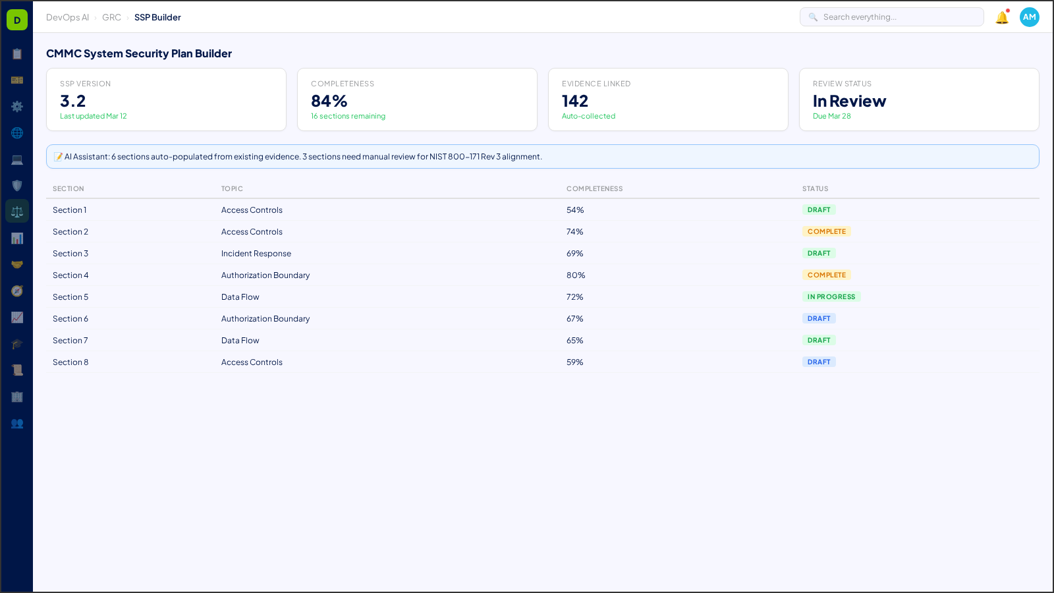The width and height of the screenshot is (1054, 593).
Task: Click the Search everything input field
Action: click(x=891, y=16)
